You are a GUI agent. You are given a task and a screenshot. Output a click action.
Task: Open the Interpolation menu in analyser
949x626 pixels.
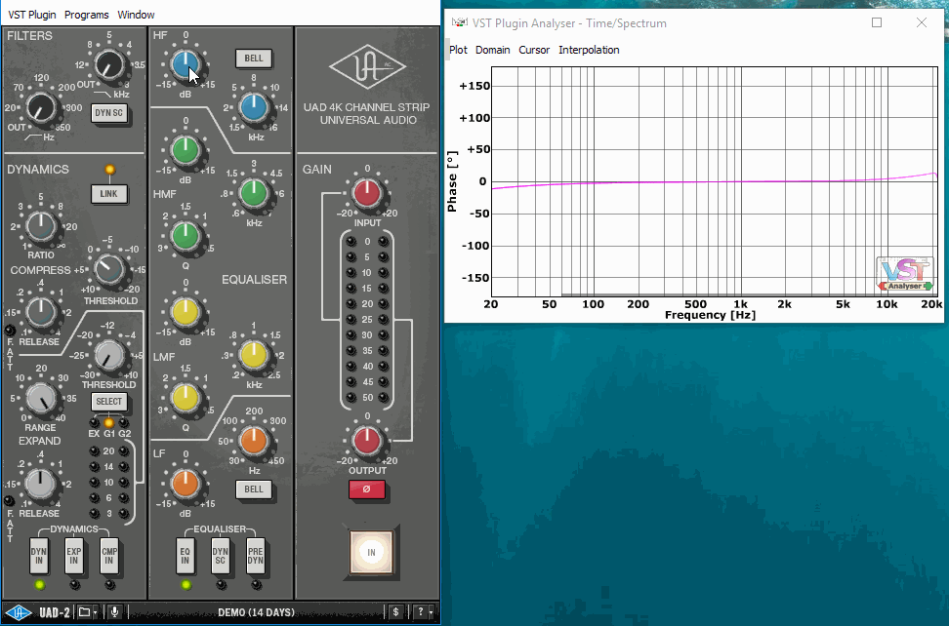pyautogui.click(x=589, y=50)
